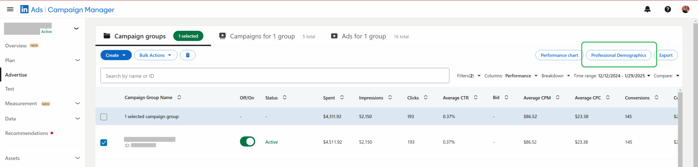Viewport: 698px width, 167px height.
Task: Click the red Recommendations notification dot
Action: pos(52,133)
